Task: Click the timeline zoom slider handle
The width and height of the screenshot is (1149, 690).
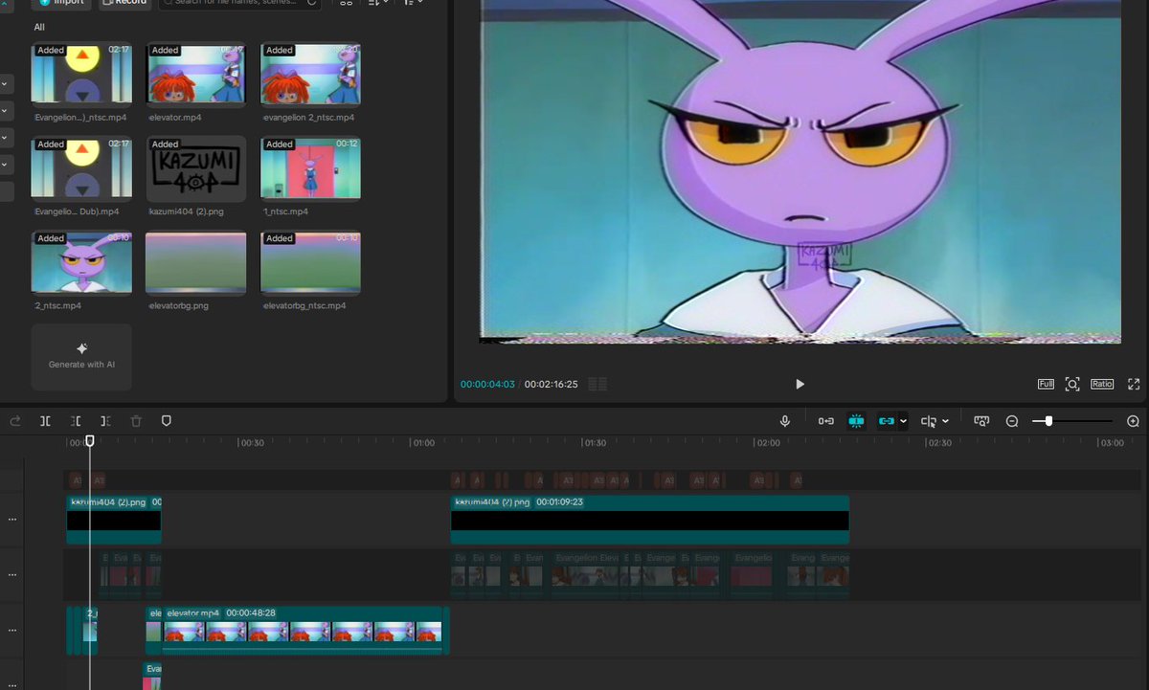Action: 1049,421
